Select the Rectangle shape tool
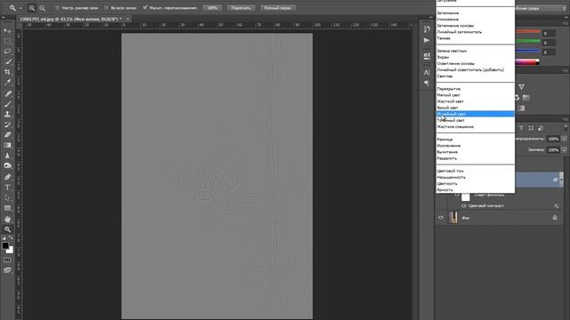Screen dimensions: 570x320 pos(7,208)
